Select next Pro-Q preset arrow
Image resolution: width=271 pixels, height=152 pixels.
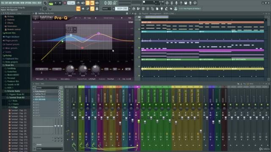pyautogui.click(x=122, y=18)
